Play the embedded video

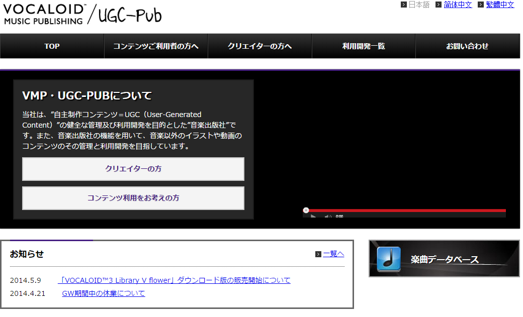[x=313, y=217]
